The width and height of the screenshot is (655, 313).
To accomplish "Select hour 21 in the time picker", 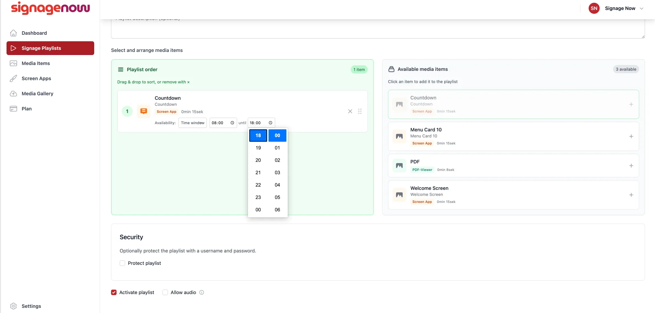I will [x=258, y=173].
